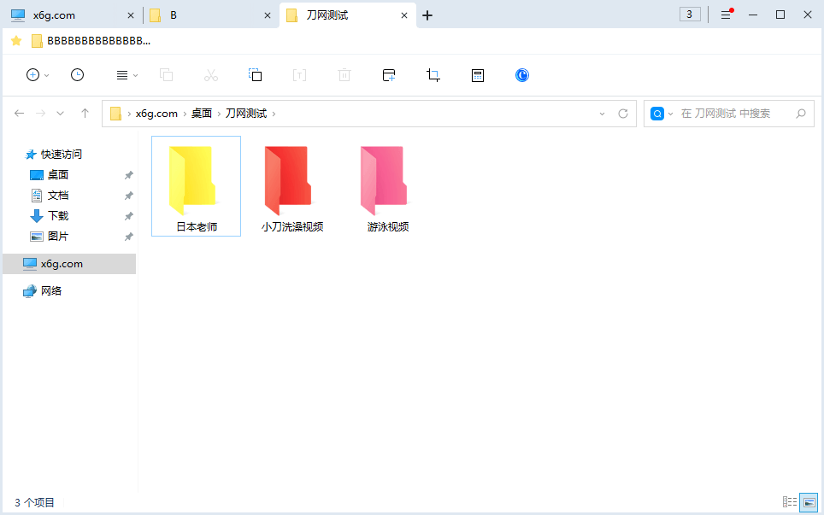Viewport: 824px width, 515px height.
Task: Click the blue round icon in toolbar
Action: [x=522, y=75]
